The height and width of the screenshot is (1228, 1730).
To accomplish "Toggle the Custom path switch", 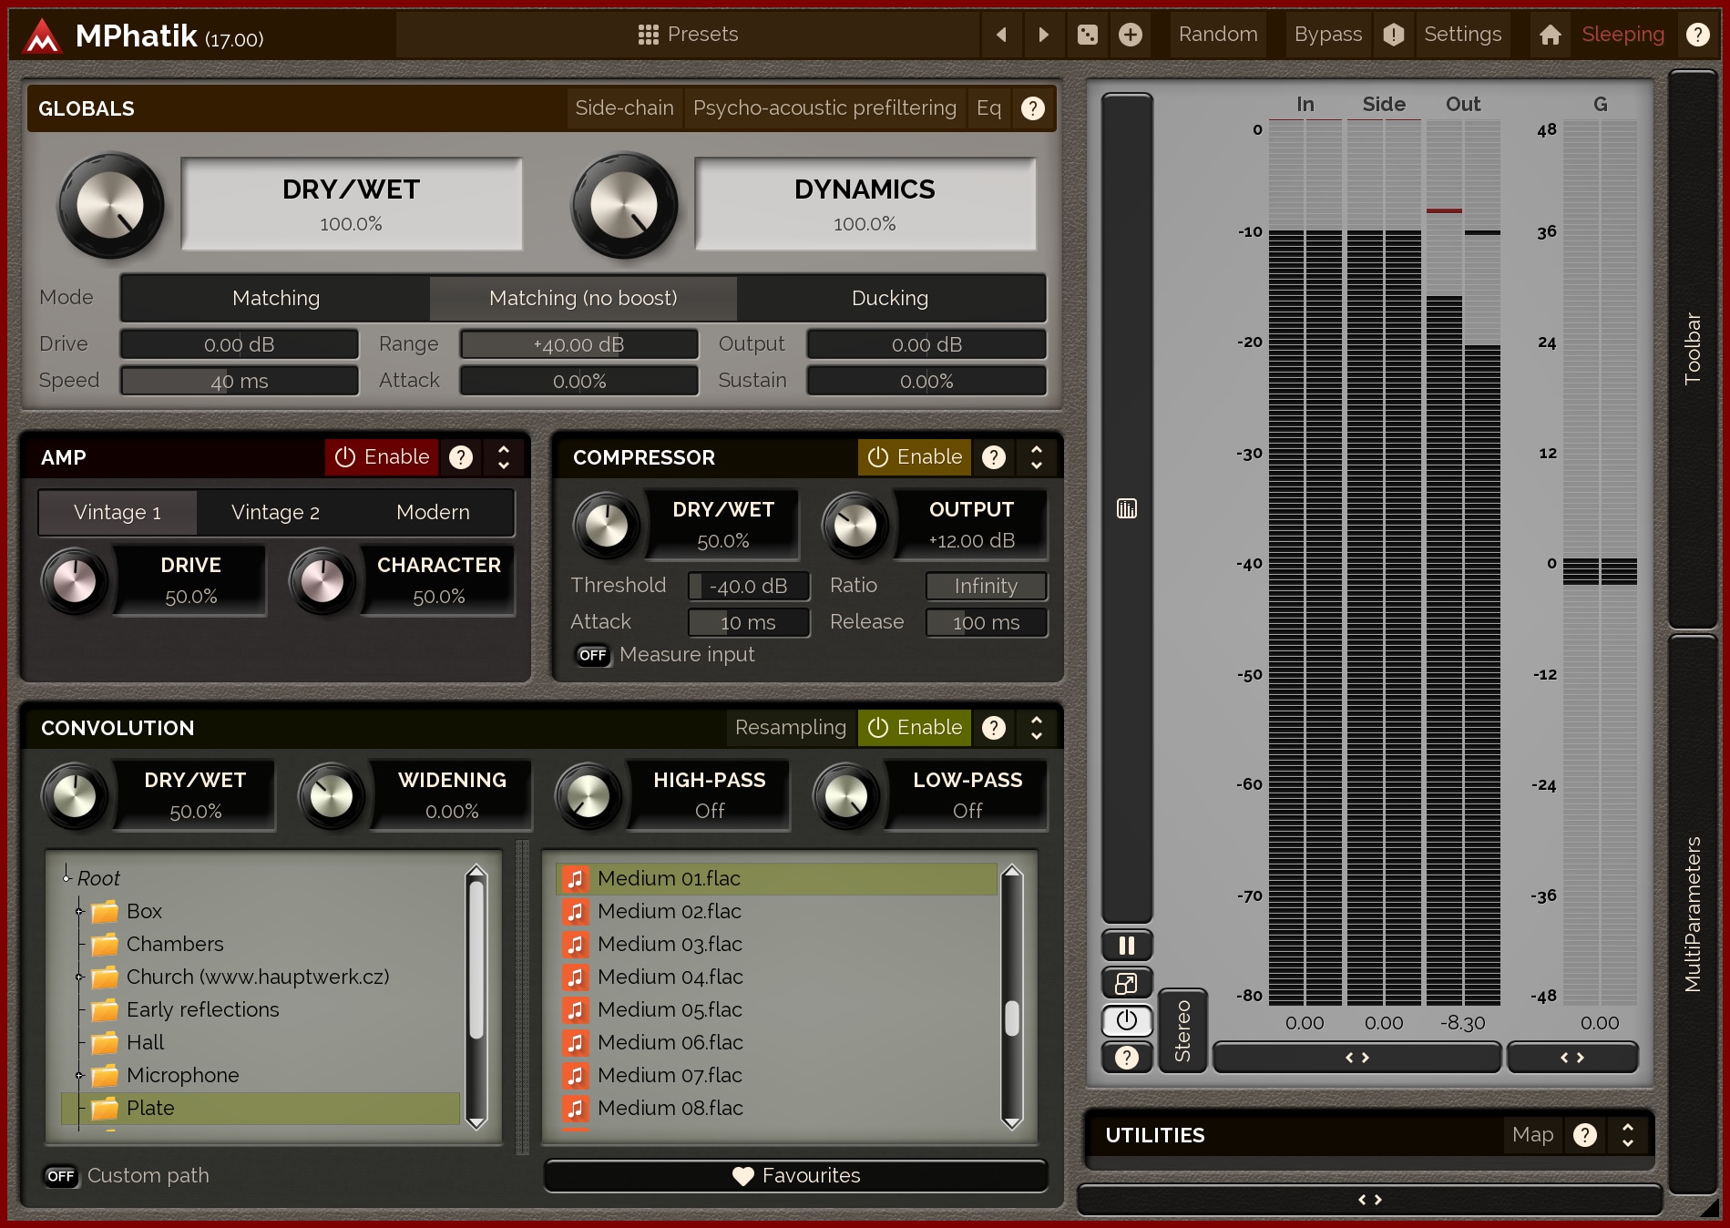I will (x=61, y=1176).
